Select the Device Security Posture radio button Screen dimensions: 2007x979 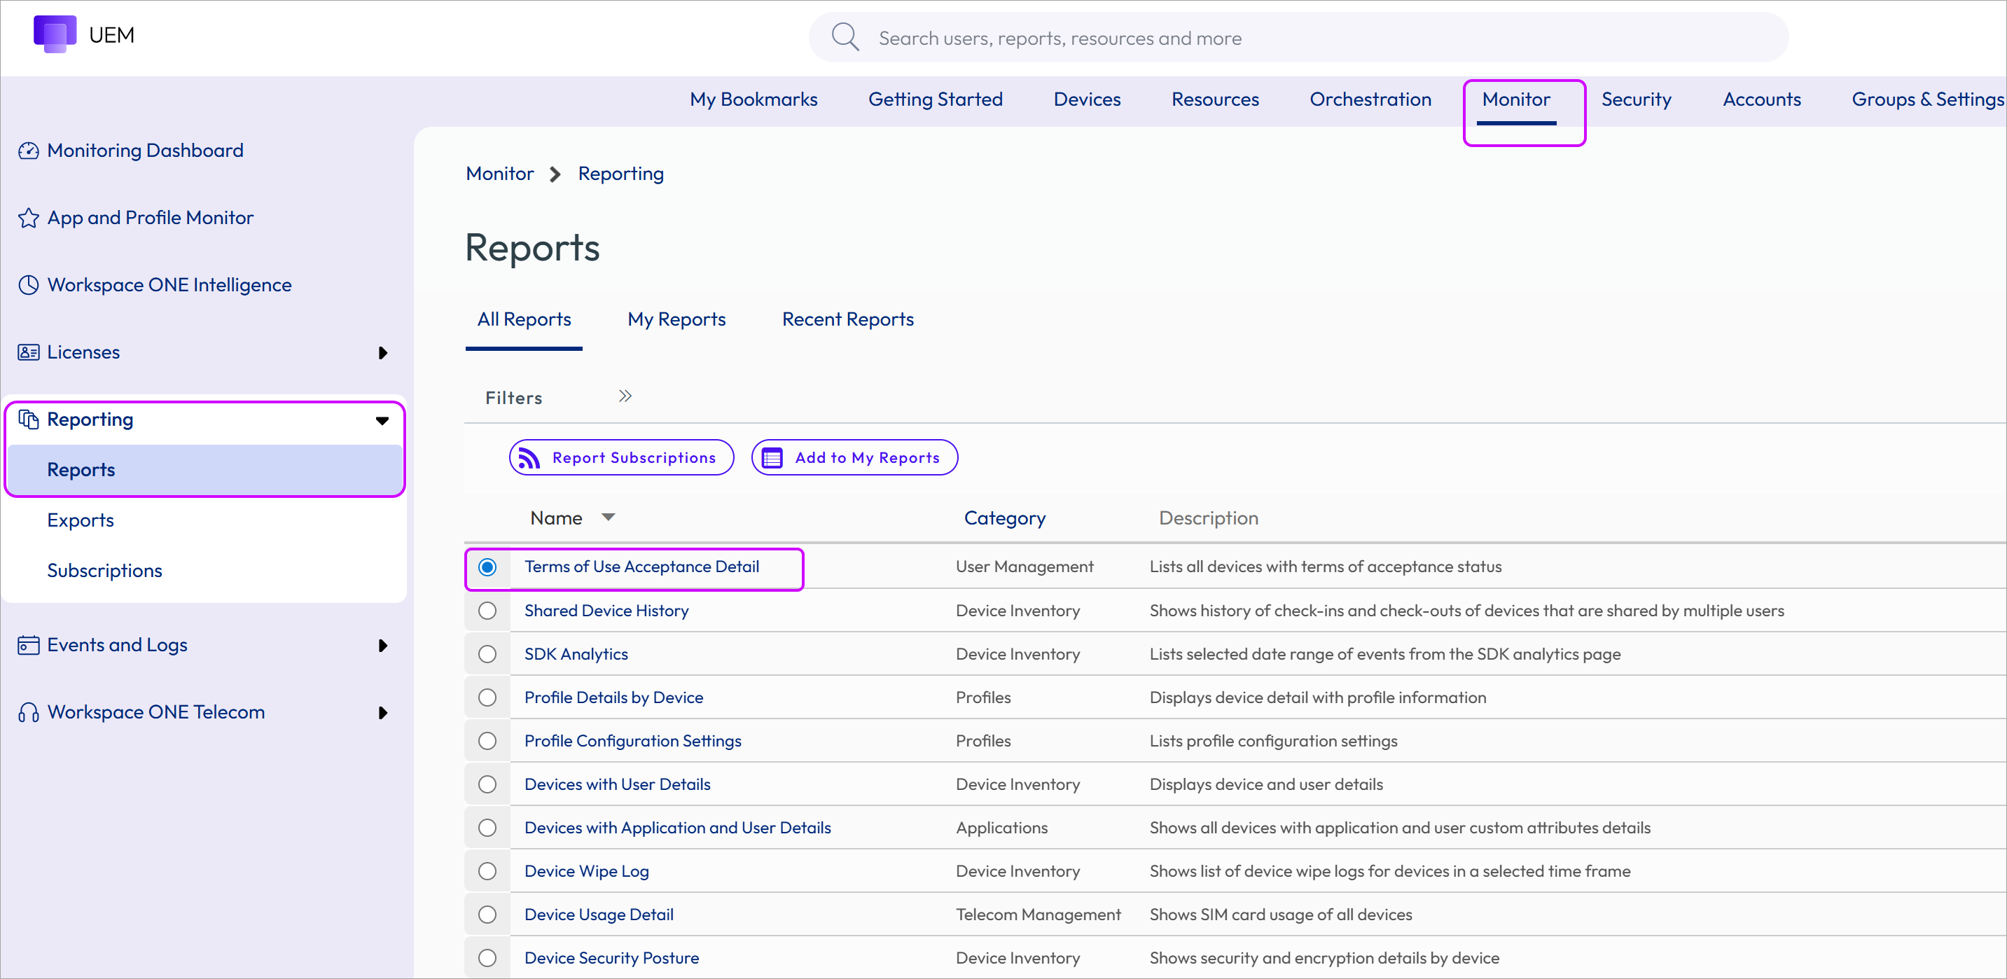click(487, 959)
